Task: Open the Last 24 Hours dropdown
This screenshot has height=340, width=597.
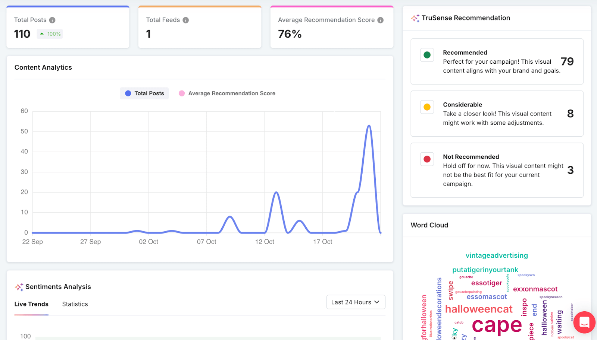Action: click(355, 302)
